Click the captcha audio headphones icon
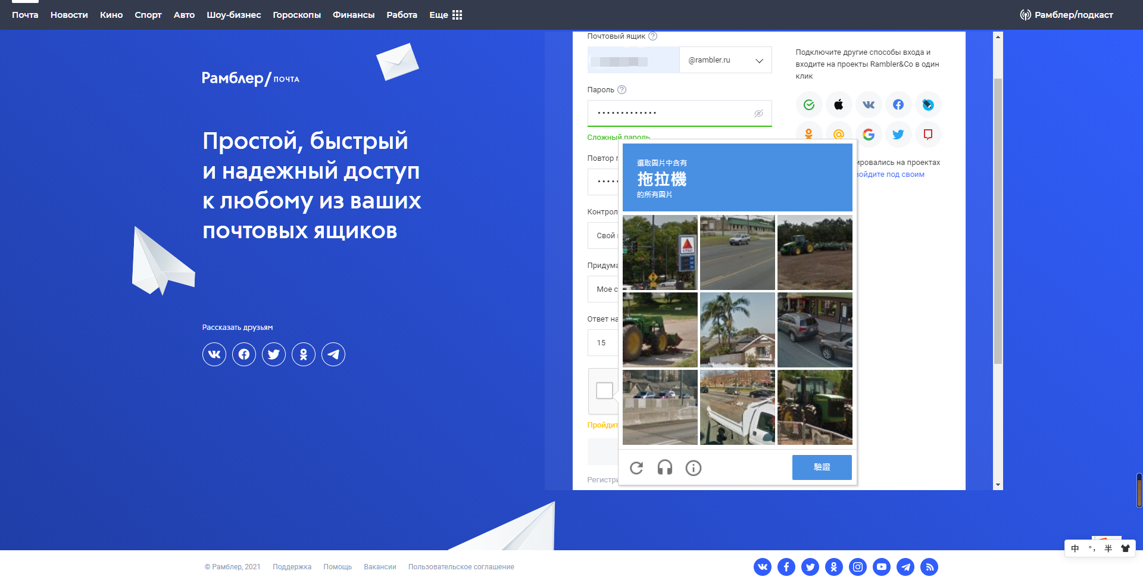Image resolution: width=1143 pixels, height=583 pixels. [664, 467]
